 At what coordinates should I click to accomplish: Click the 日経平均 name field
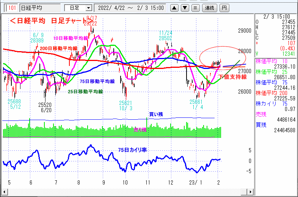pos(40,8)
